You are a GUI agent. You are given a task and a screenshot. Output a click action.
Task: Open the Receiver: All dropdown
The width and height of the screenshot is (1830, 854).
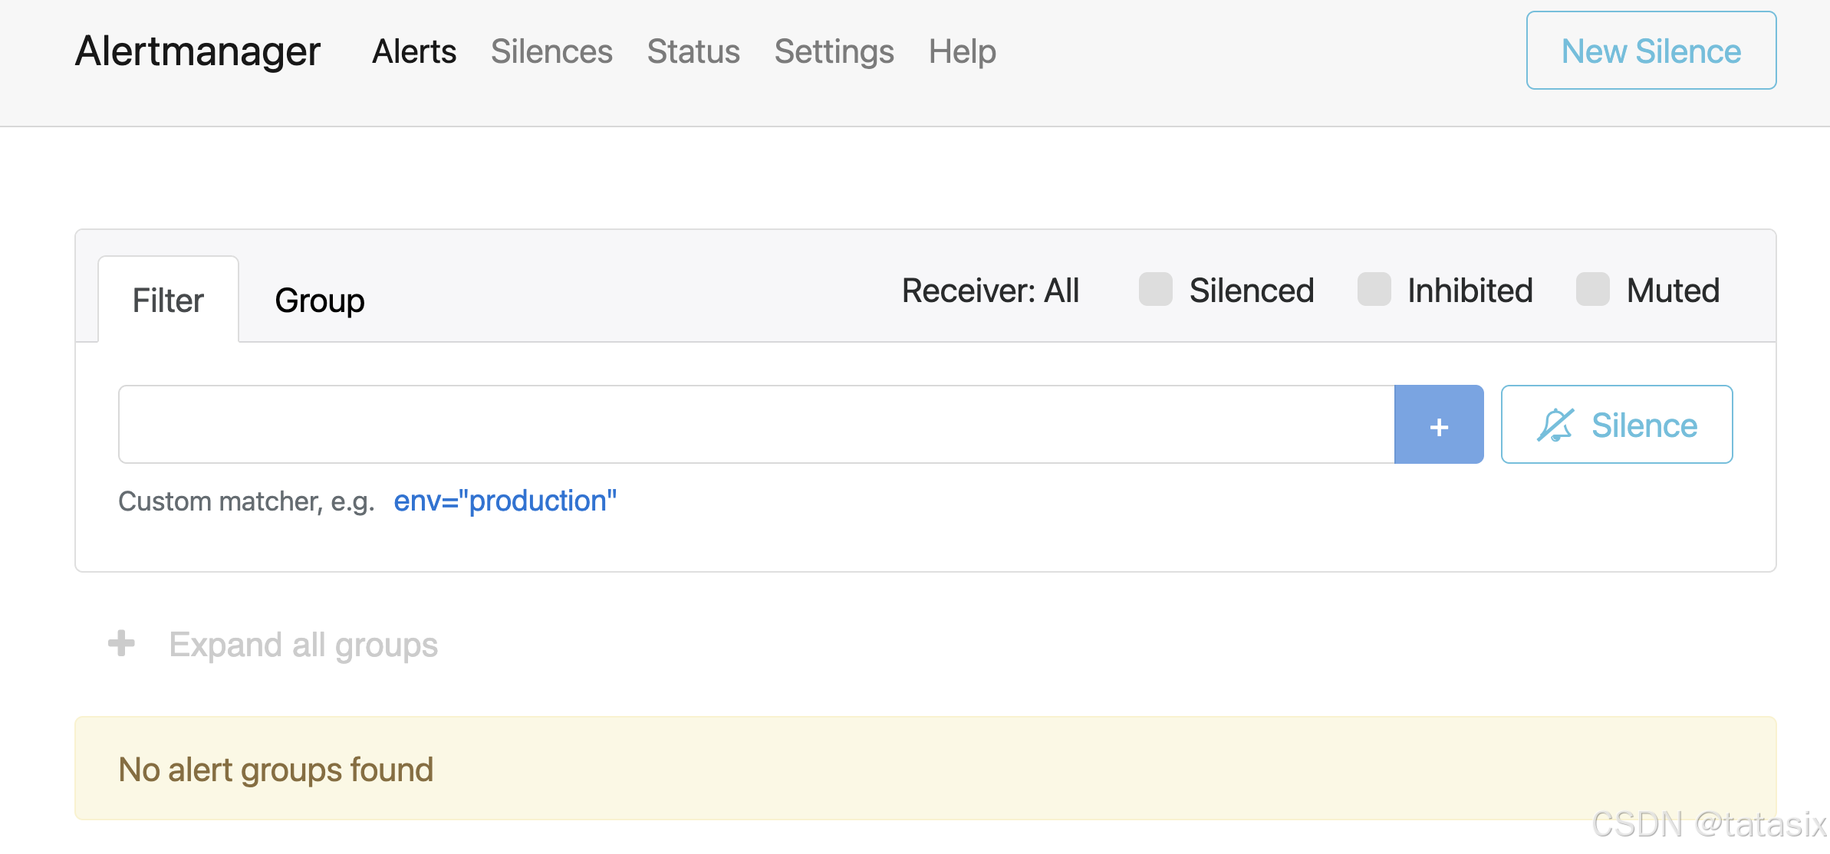point(990,291)
